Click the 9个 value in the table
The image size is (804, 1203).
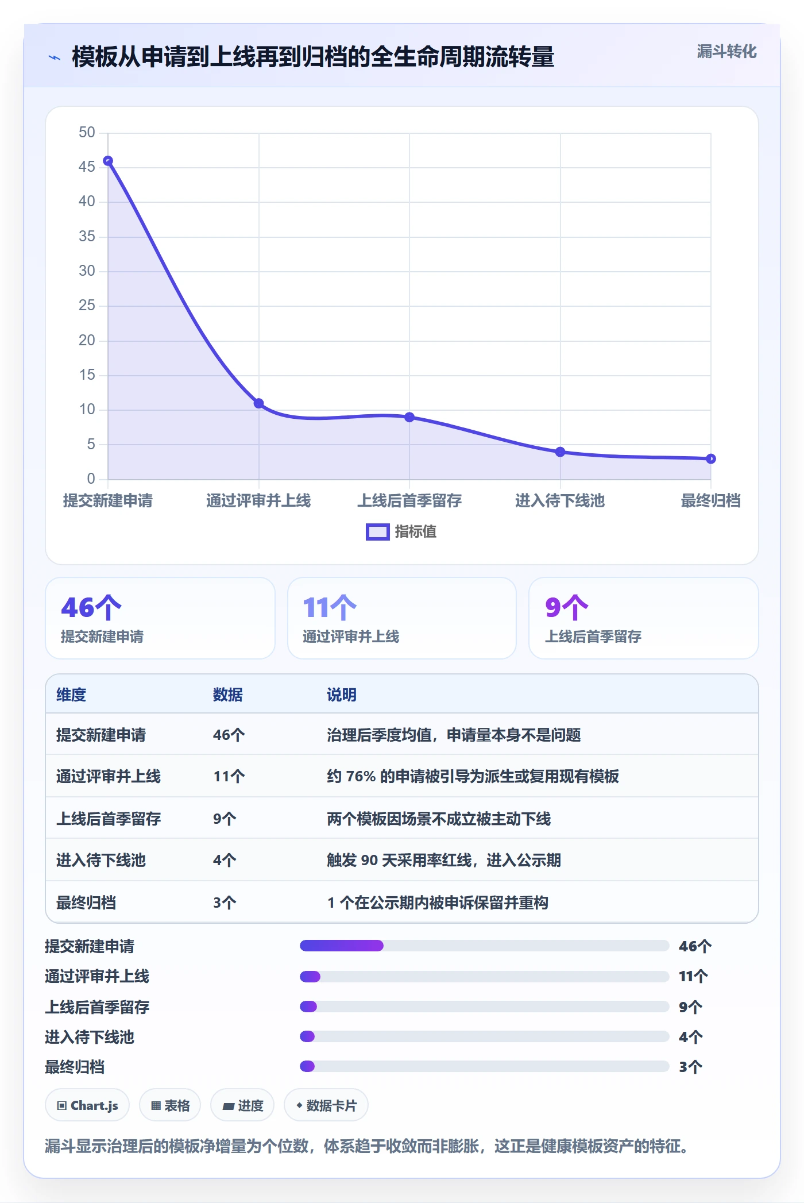click(225, 819)
